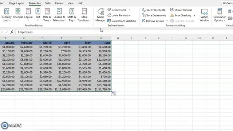Click the January header cell

tap(7, 43)
